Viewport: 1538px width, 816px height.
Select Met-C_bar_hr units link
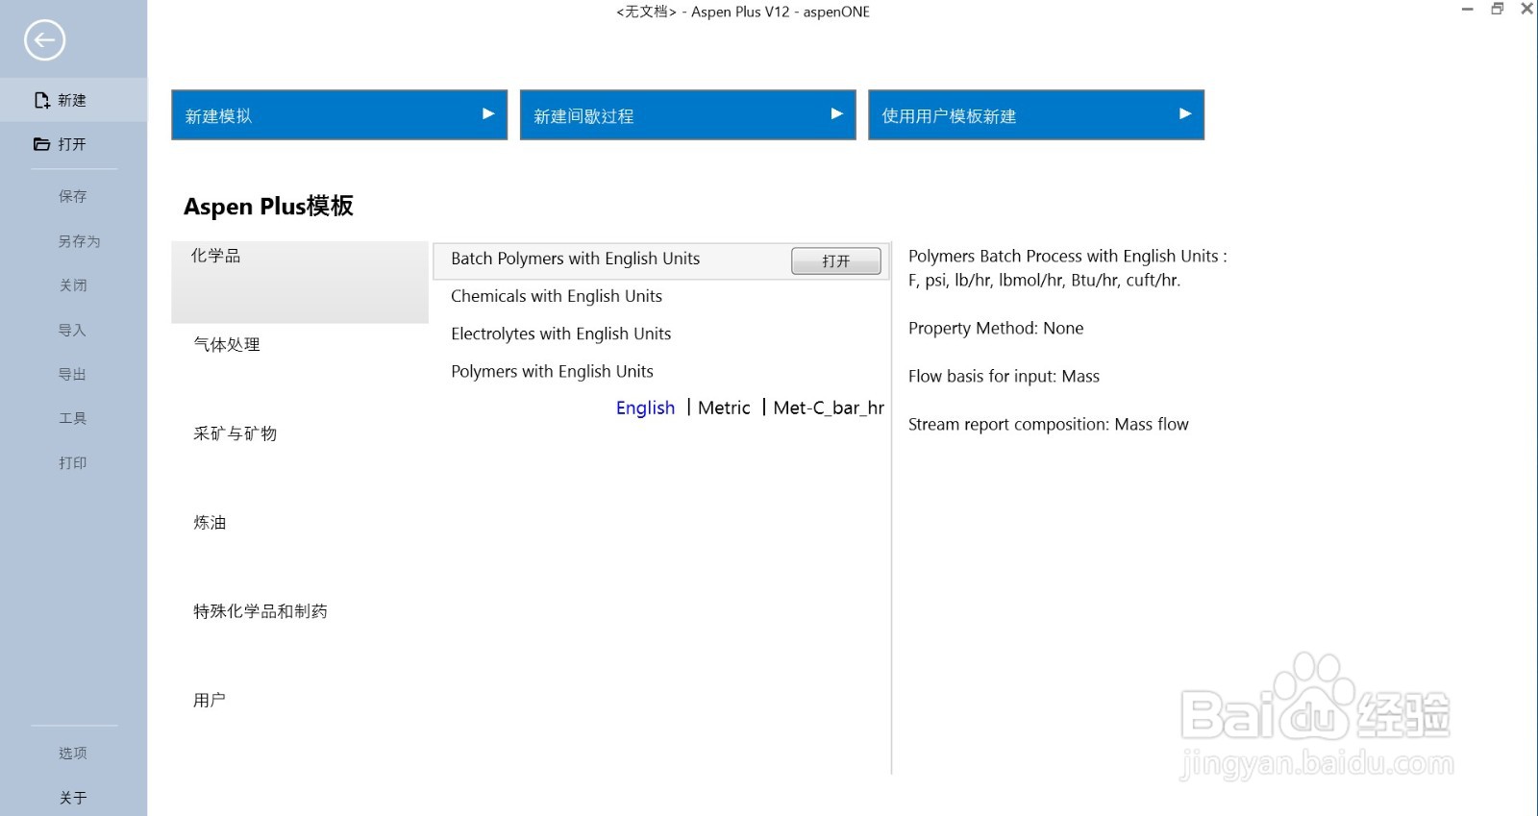point(829,408)
